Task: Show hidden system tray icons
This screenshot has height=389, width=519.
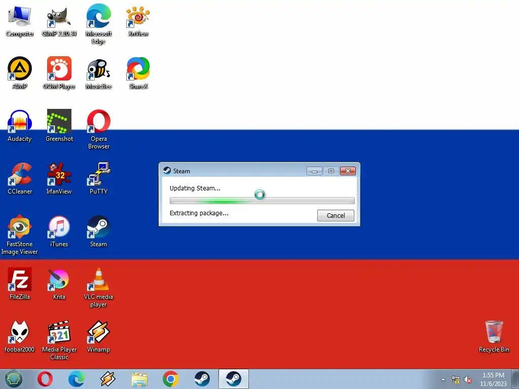Action: tap(443, 379)
